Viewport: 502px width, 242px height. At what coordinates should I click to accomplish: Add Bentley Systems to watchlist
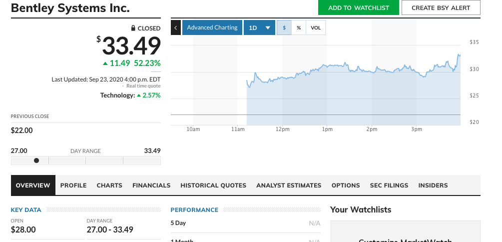(358, 7)
